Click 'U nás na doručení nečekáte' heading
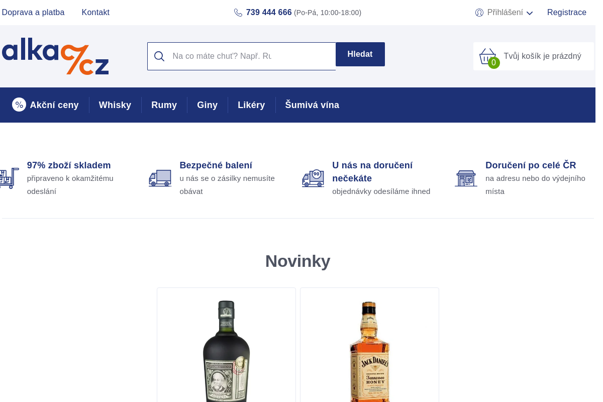This screenshot has width=603, height=402. tap(372, 172)
